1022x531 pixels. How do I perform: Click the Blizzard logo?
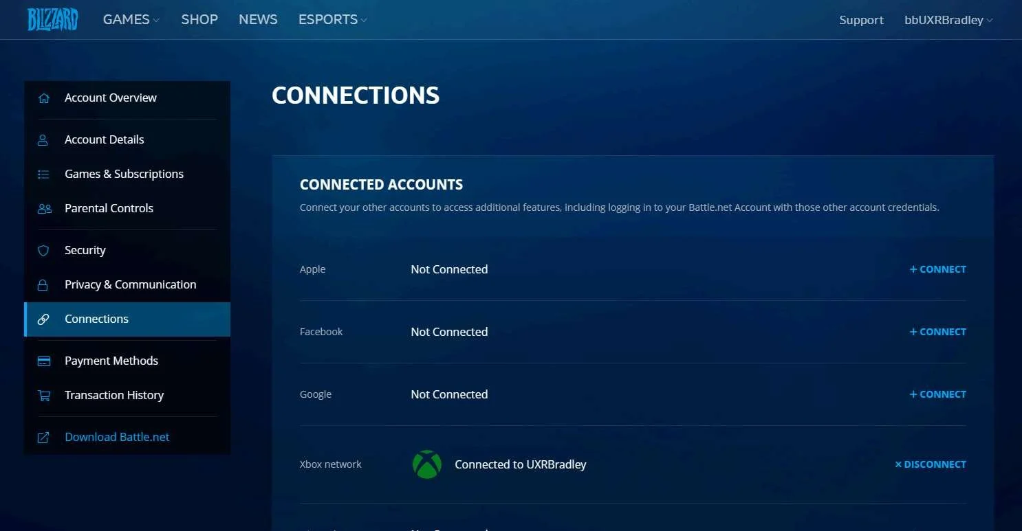pyautogui.click(x=53, y=19)
